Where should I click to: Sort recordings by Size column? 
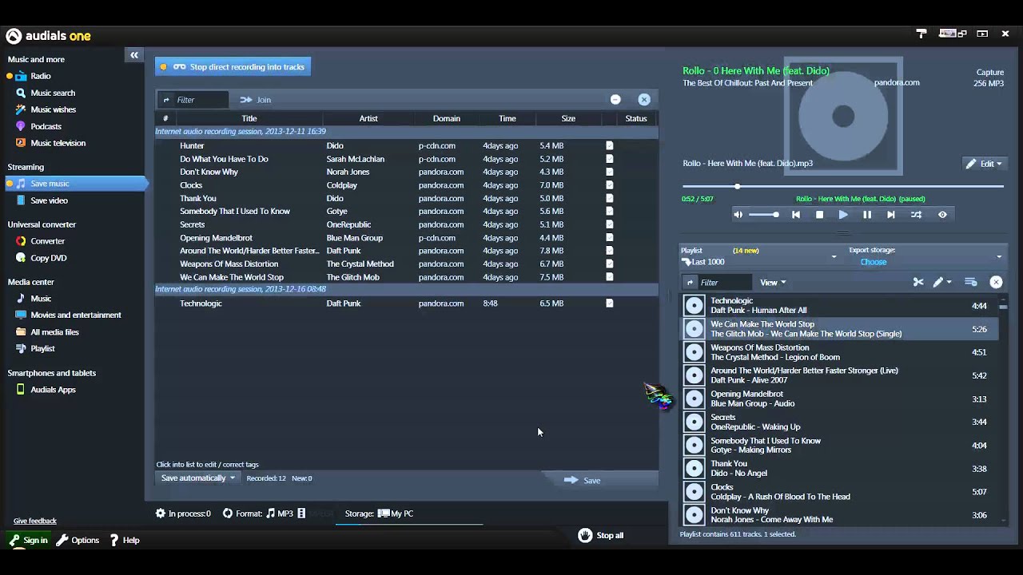(568, 118)
